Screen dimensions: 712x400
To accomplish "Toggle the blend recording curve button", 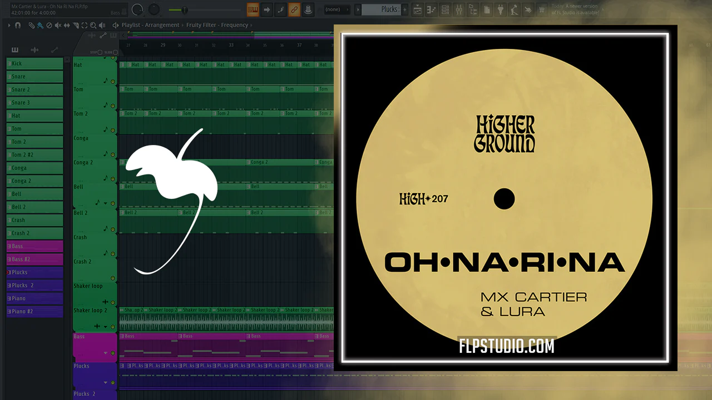I will tap(280, 9).
